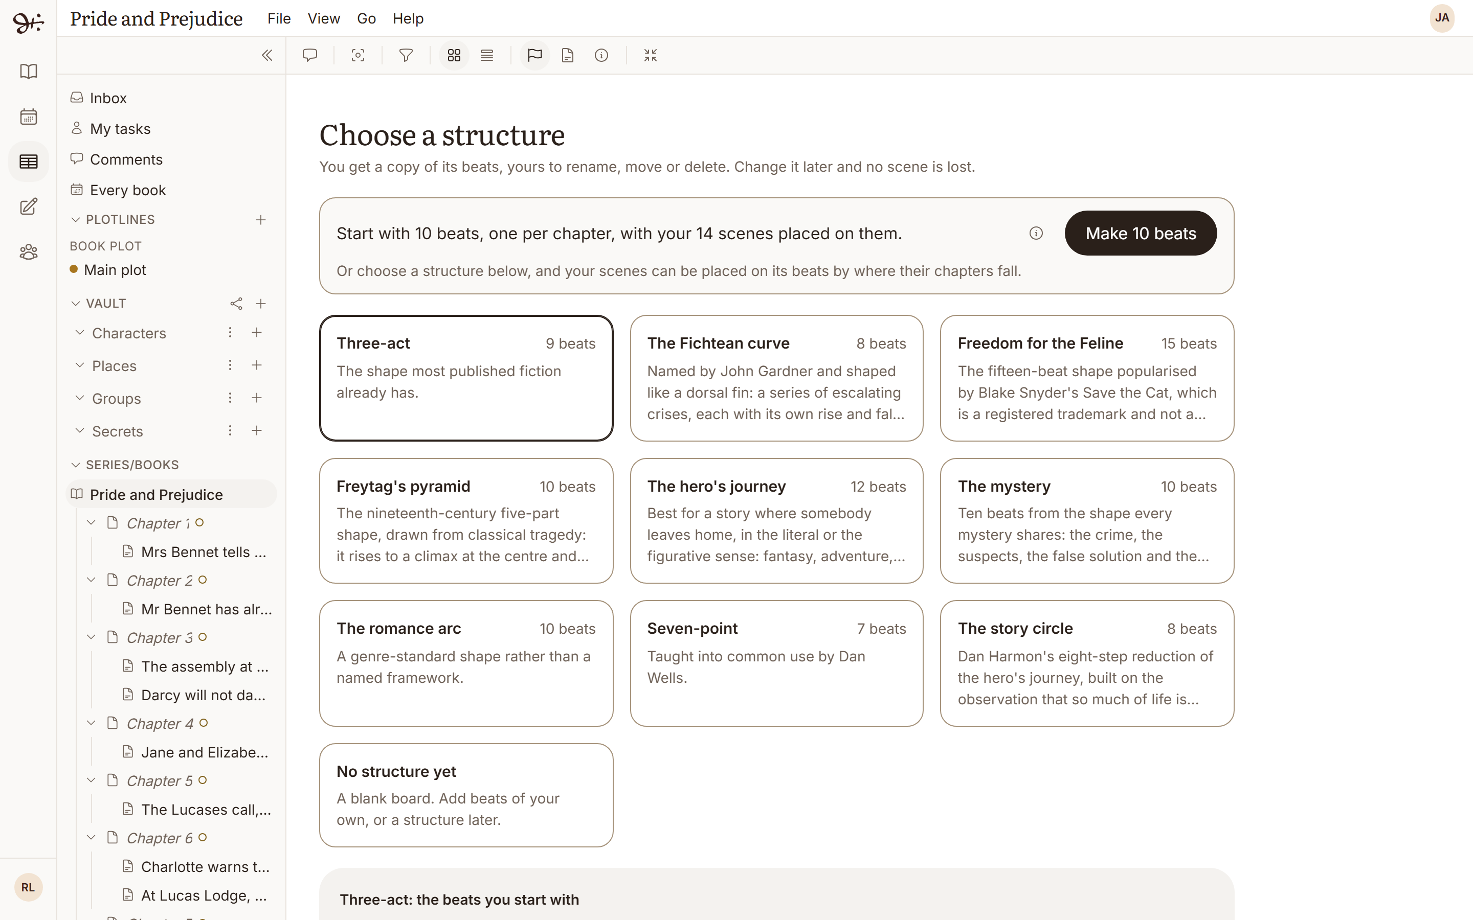Click the shrink arrows icon

650,55
